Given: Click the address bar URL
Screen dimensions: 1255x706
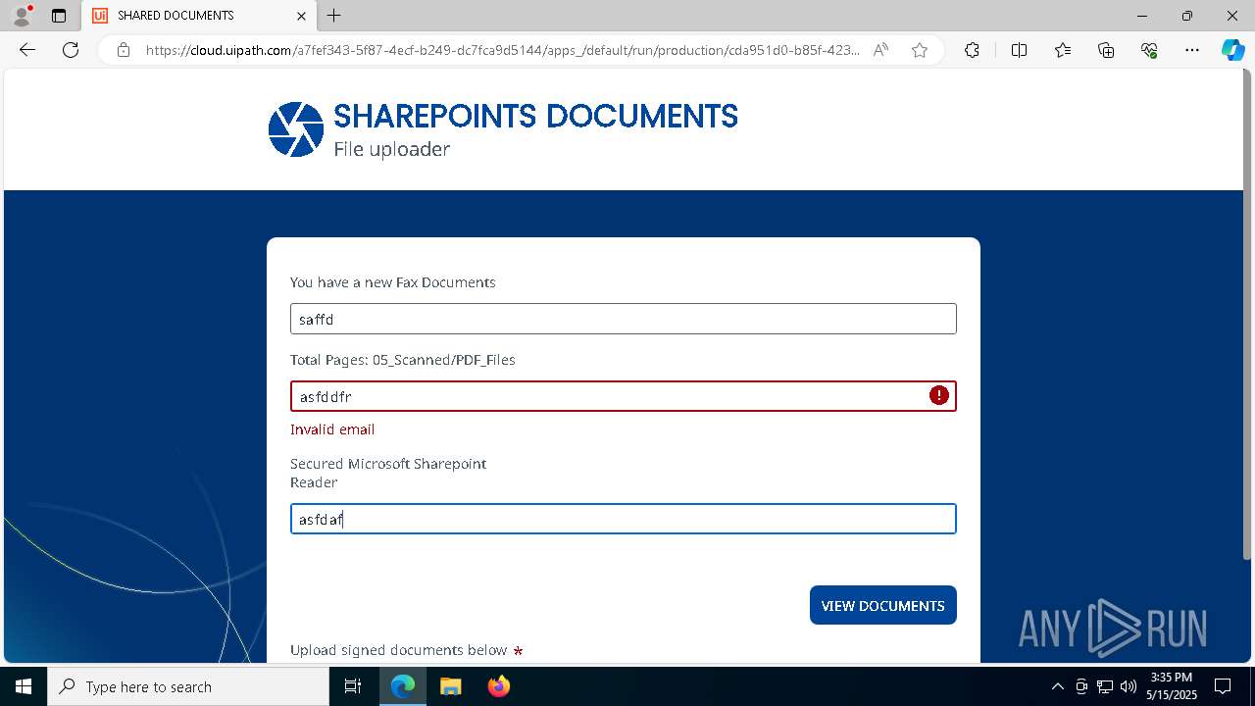Looking at the screenshot, I should pos(502,50).
